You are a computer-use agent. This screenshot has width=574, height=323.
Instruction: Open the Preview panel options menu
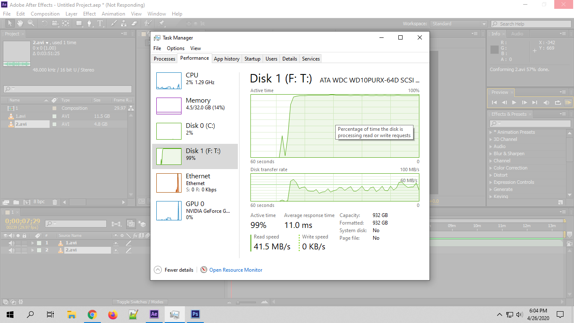point(563,93)
